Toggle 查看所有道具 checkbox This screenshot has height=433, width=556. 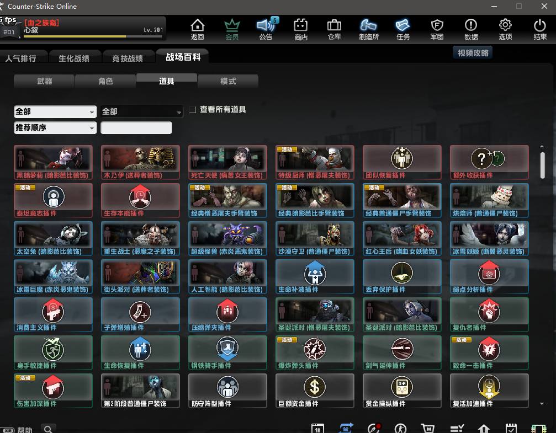[193, 109]
